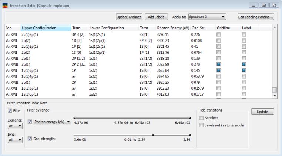Expand the Elements Ar dropdown
This screenshot has height=156, width=282.
coord(14,126)
